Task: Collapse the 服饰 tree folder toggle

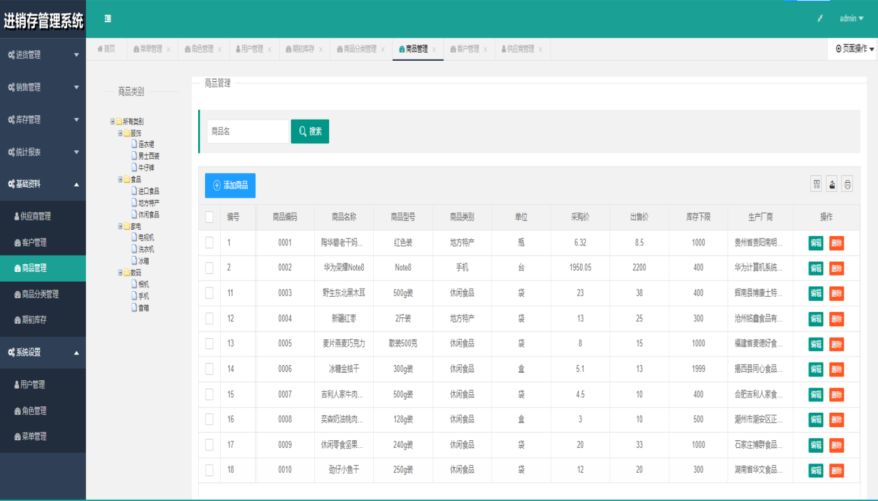Action: tap(120, 133)
